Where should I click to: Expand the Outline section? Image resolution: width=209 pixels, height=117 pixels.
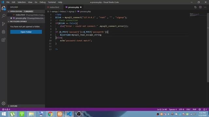tap(26, 106)
